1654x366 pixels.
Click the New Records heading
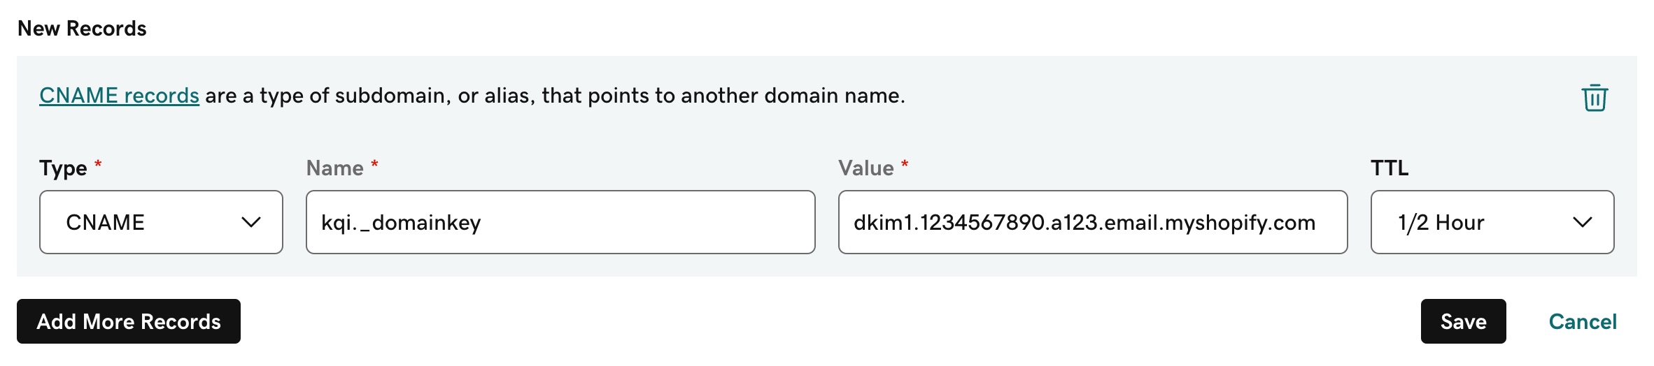tap(82, 29)
